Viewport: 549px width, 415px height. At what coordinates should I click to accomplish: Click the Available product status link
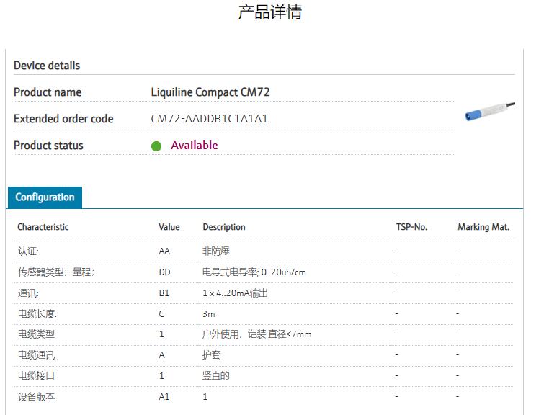point(195,146)
